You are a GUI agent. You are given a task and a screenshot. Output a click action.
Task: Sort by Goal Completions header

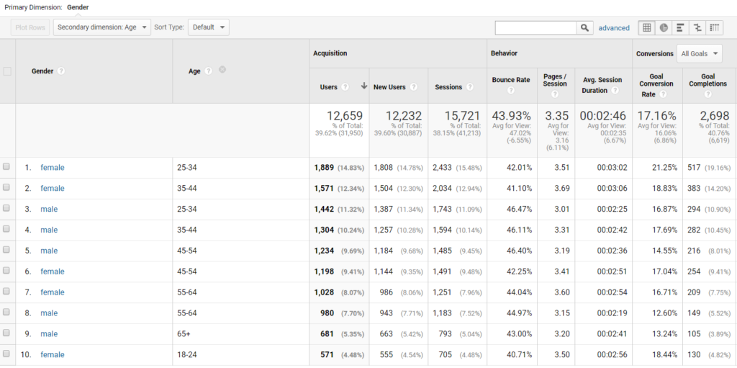pyautogui.click(x=708, y=80)
